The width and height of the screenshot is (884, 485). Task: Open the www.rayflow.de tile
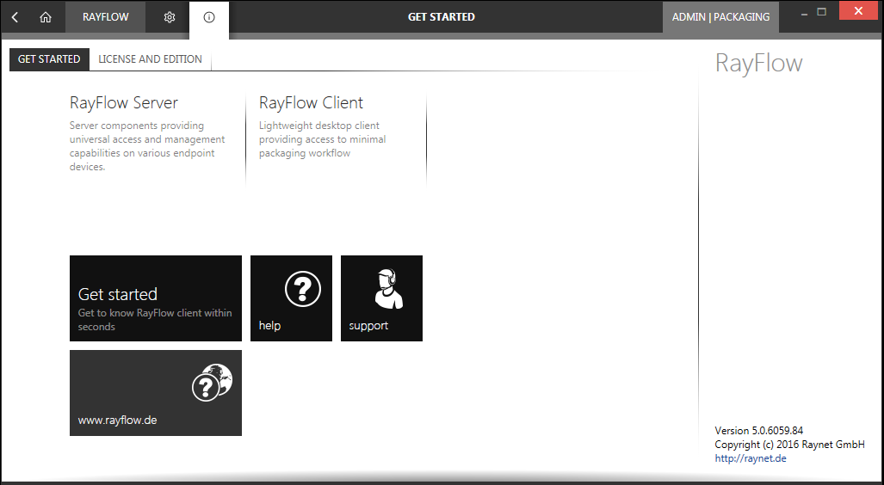156,393
